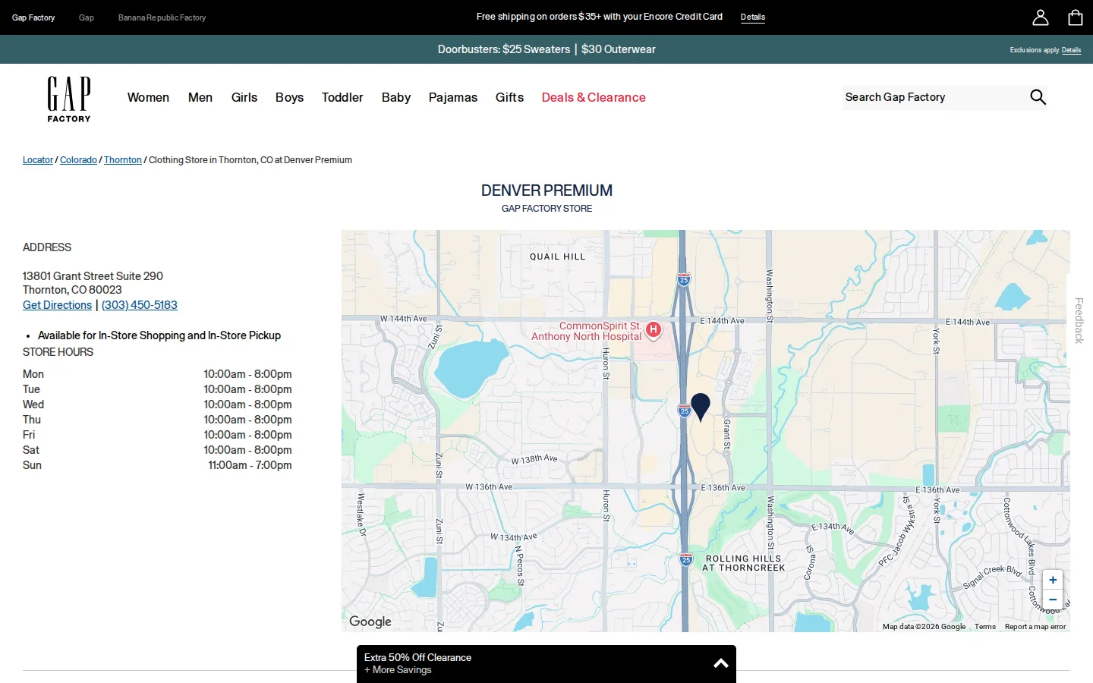Click the store location pin on map
This screenshot has width=1093, height=683.
[x=701, y=407]
